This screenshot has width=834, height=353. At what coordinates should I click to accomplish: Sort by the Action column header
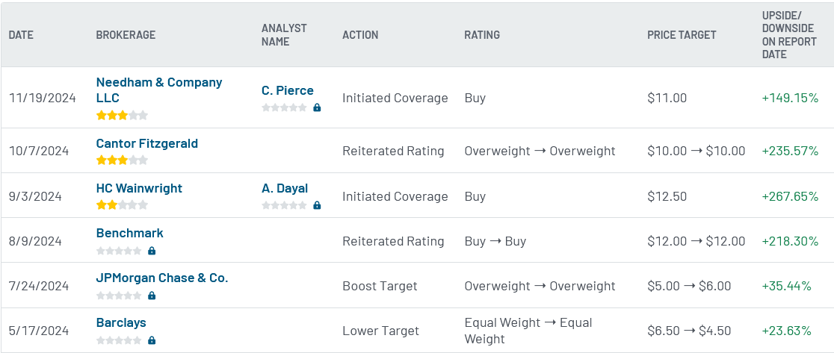(x=360, y=35)
